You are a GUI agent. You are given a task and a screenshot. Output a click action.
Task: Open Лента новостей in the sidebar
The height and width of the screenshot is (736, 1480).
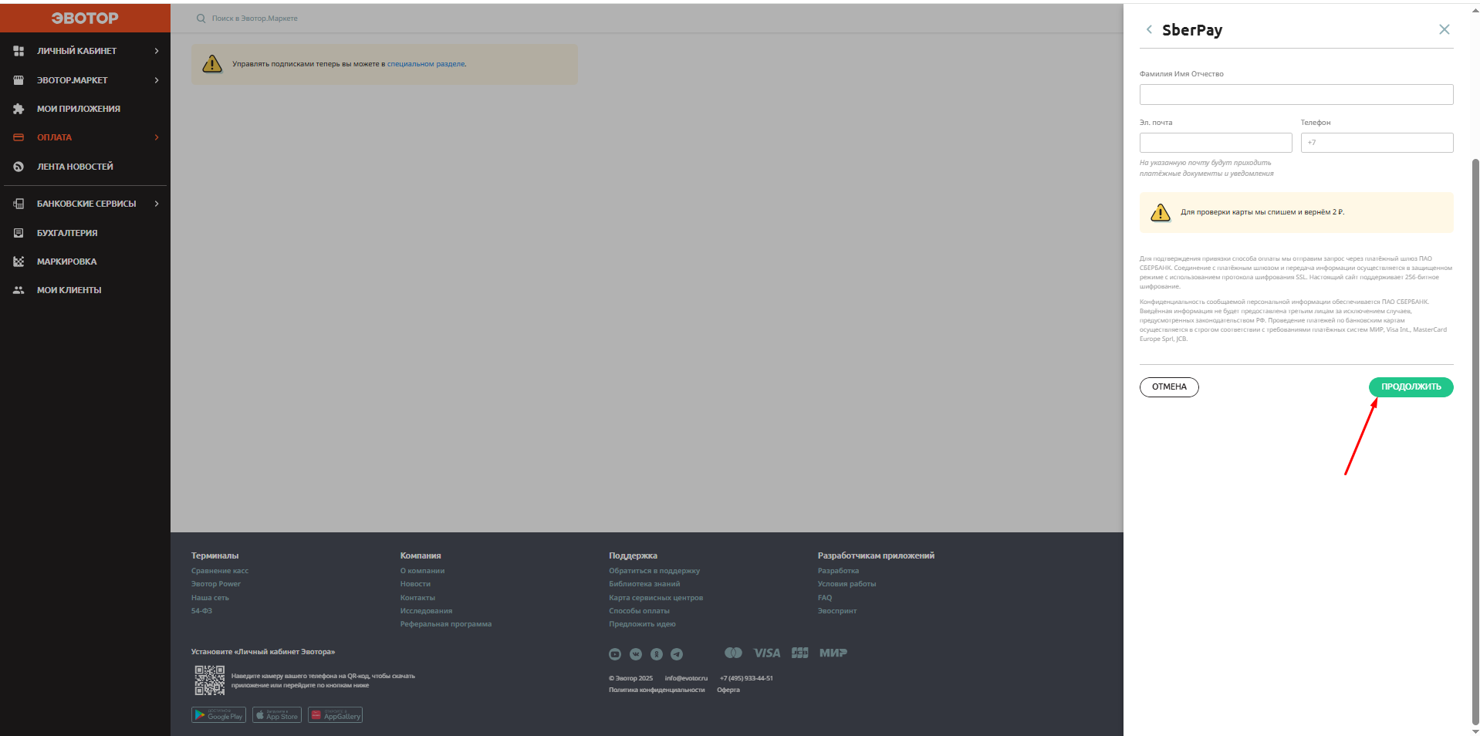85,167
